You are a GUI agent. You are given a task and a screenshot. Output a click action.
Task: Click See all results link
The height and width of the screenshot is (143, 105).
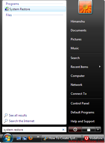click(18, 115)
